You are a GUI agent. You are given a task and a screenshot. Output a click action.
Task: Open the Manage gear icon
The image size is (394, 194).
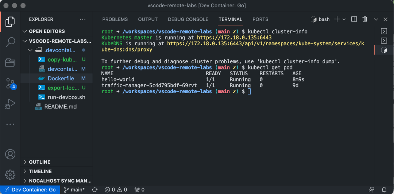click(10, 175)
